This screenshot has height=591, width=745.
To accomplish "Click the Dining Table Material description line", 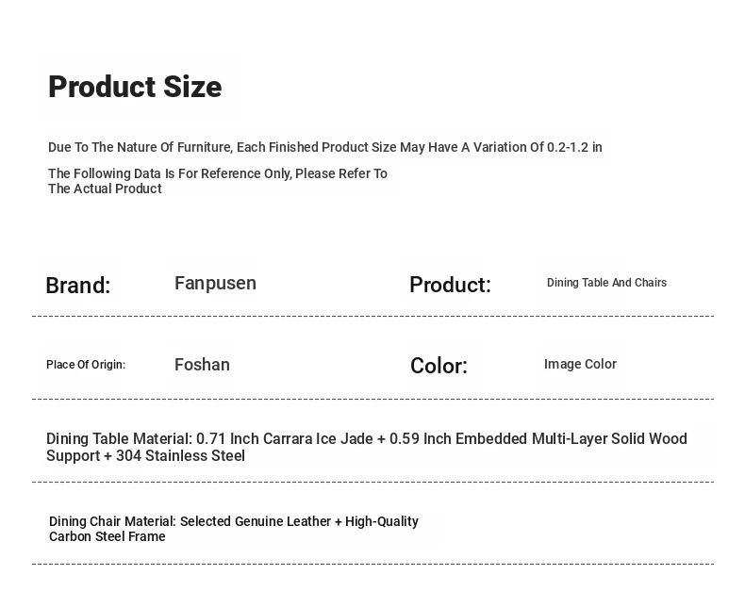I will click(366, 447).
